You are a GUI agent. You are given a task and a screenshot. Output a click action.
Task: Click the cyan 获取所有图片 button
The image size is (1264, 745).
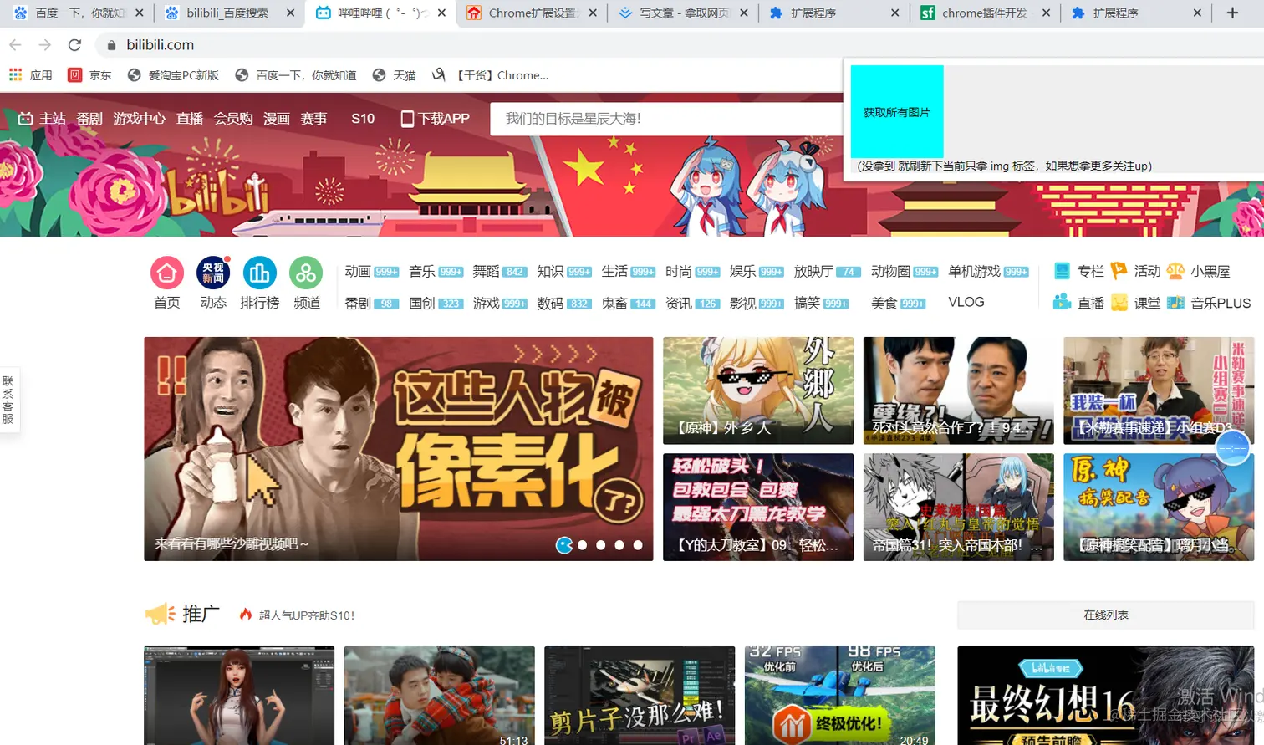(897, 112)
